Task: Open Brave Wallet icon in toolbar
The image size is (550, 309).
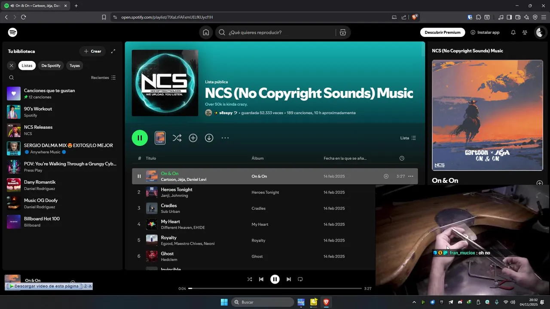Action: pyautogui.click(x=518, y=17)
